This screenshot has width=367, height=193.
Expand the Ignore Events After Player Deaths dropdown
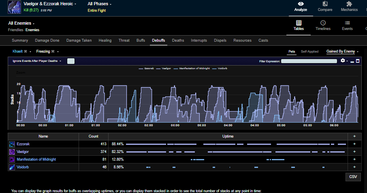[37, 61]
